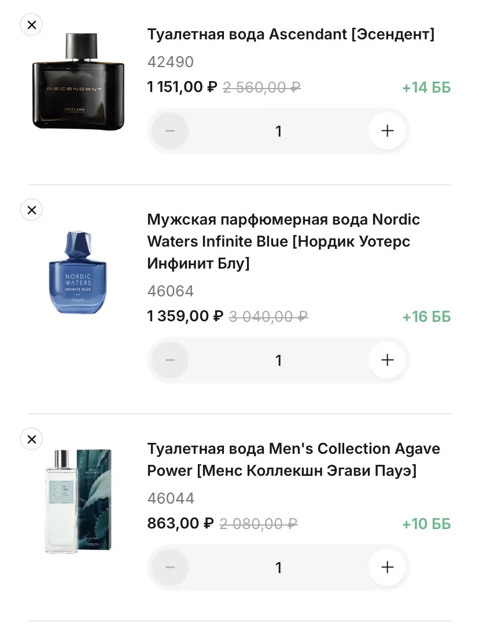479x624 pixels.
Task: Tap product code 46064
Action: point(171,291)
